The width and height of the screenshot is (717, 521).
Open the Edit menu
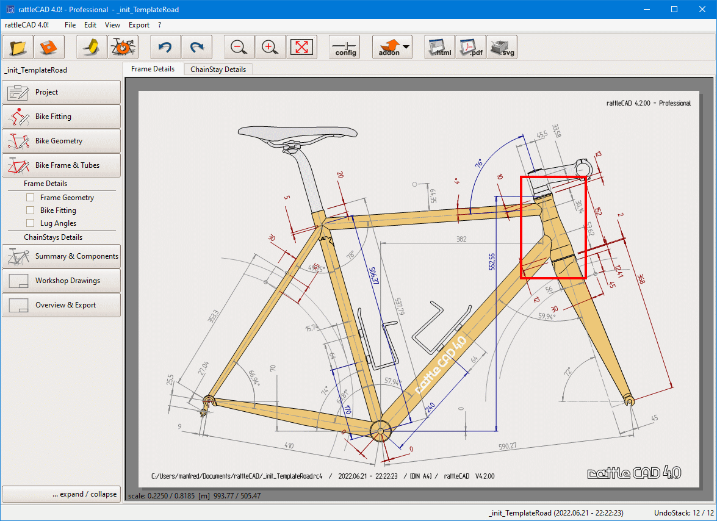(90, 24)
